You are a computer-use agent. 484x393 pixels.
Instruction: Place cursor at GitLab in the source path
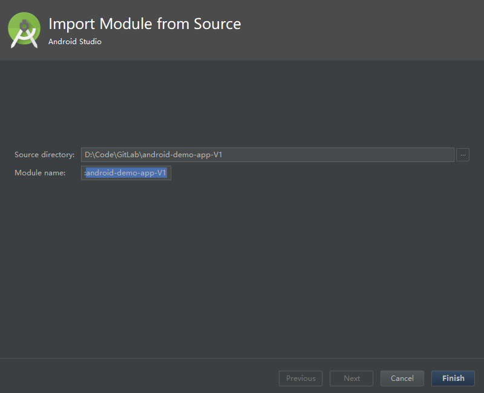(128, 155)
